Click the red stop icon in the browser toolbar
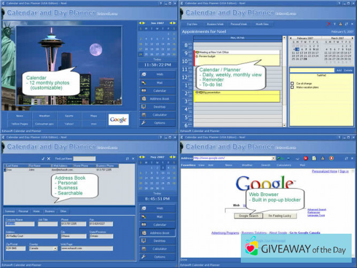 [x=306, y=158]
